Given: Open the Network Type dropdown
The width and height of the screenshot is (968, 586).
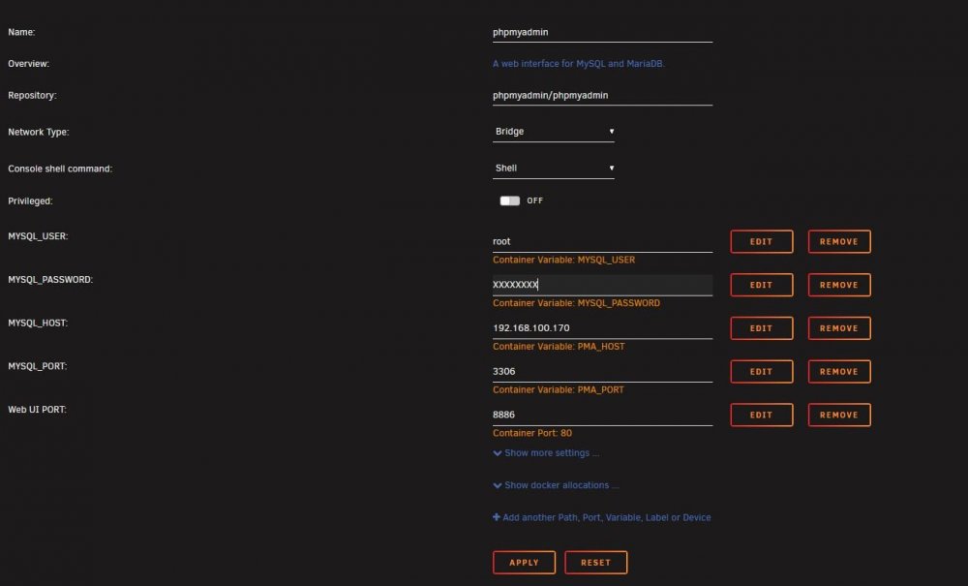Looking at the screenshot, I should pyautogui.click(x=553, y=132).
